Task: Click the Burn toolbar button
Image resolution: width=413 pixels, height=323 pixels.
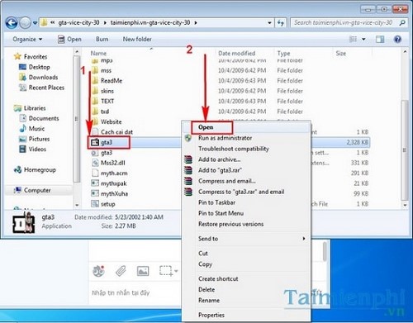Action: pyautogui.click(x=102, y=40)
